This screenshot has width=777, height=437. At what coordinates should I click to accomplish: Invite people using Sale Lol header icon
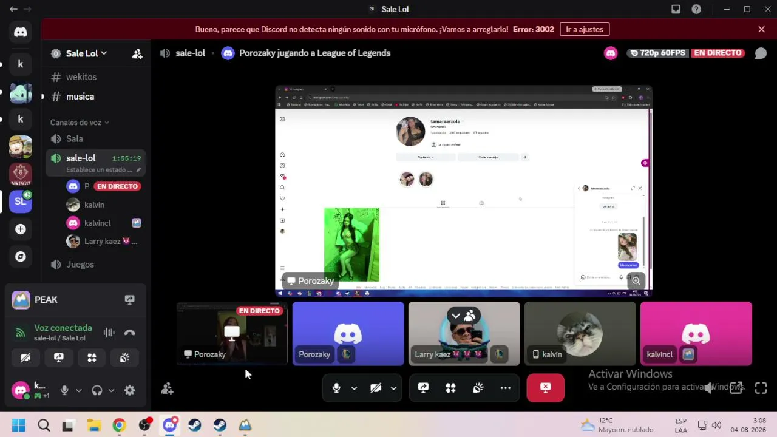[137, 53]
